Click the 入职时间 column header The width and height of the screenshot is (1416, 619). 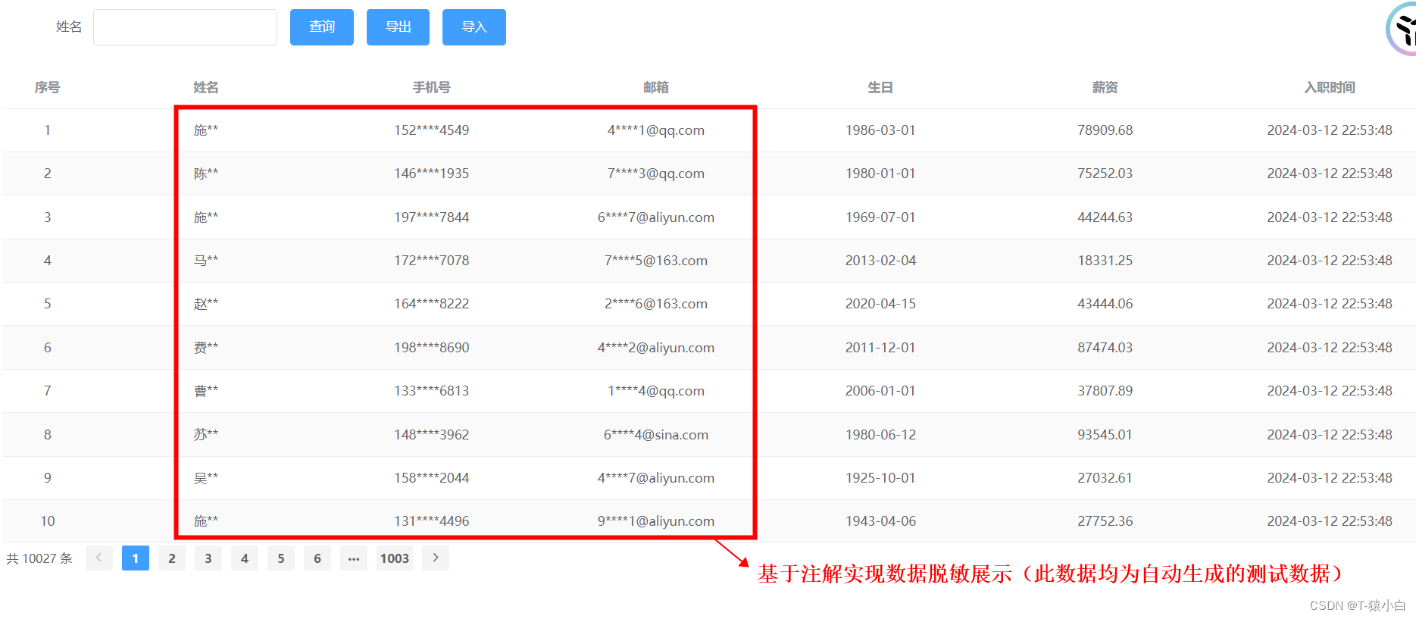pyautogui.click(x=1330, y=87)
